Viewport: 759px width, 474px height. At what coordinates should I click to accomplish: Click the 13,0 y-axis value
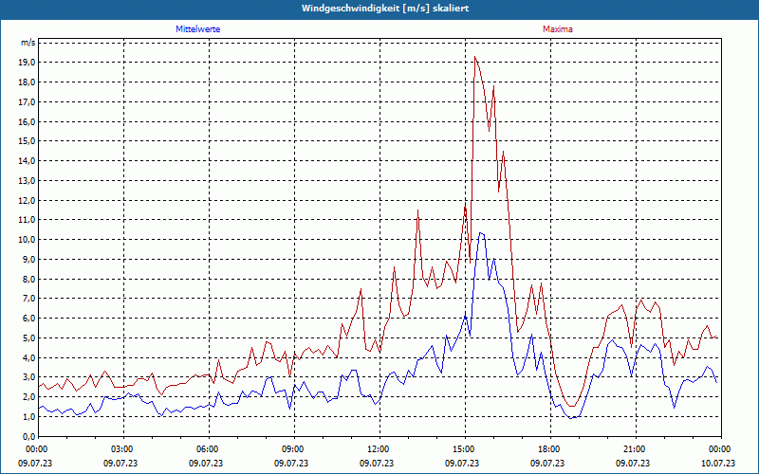coord(27,181)
